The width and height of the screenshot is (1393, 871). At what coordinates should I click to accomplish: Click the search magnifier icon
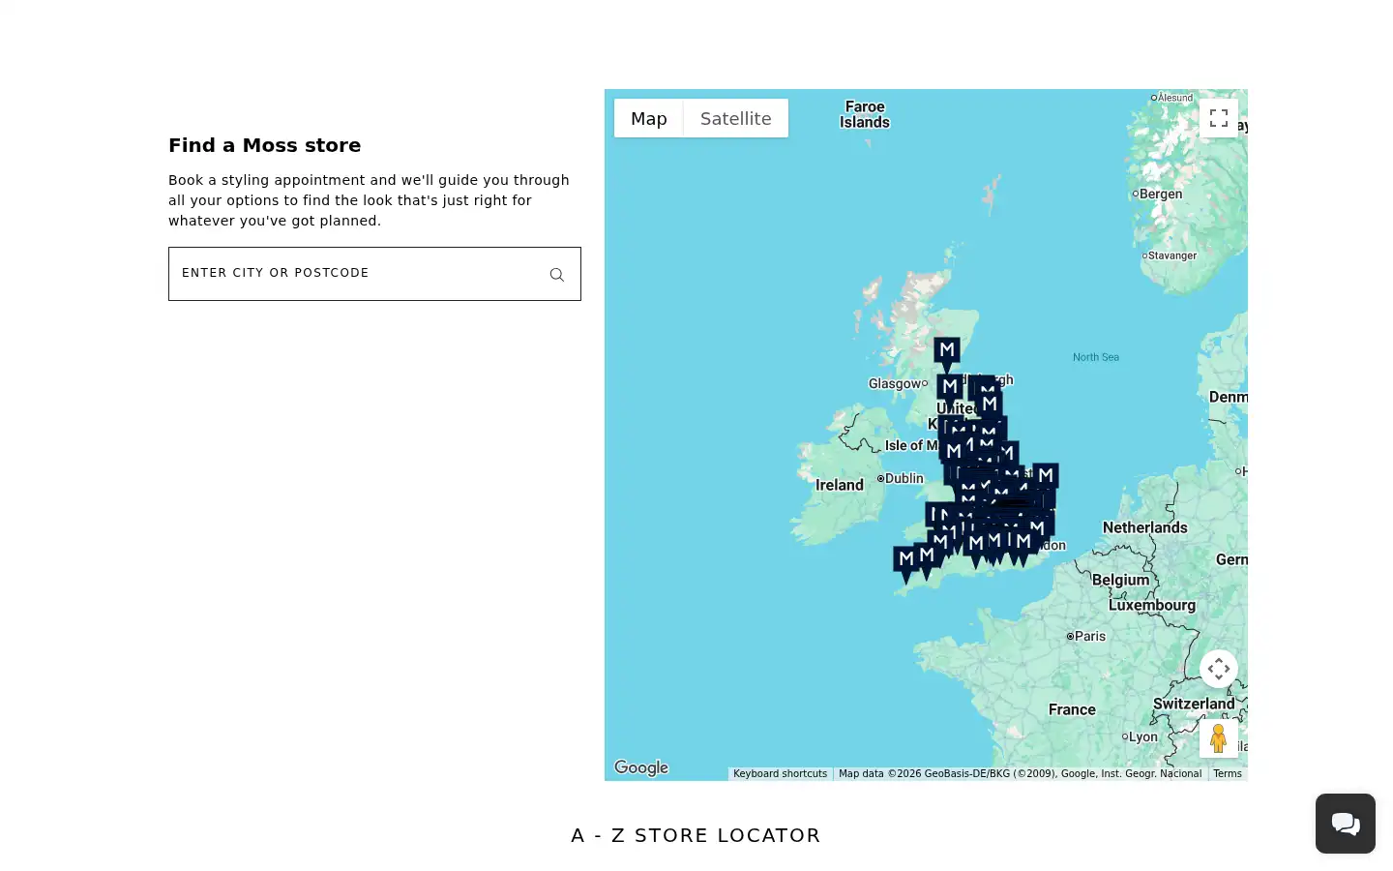tap(556, 275)
